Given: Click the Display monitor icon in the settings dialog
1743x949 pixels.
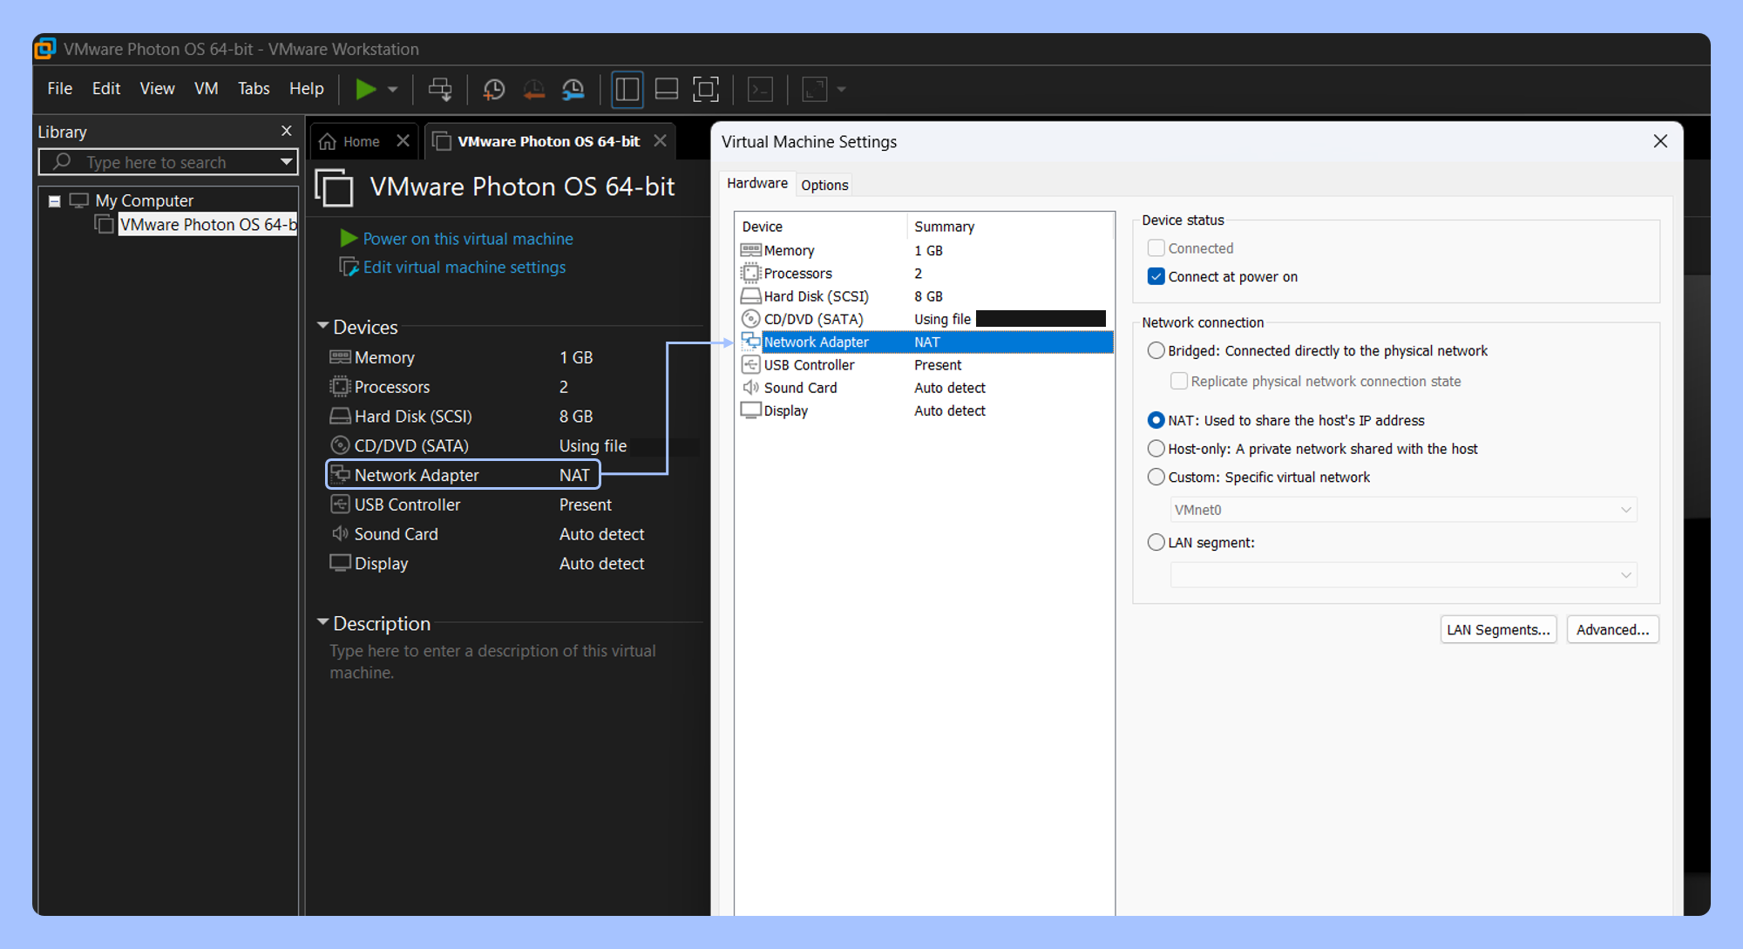Looking at the screenshot, I should point(750,410).
